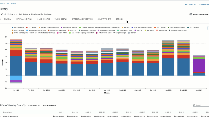
Task: Toggle Custom Line Item Monthly Recurring legend entry
Action: click(x=99, y=28)
